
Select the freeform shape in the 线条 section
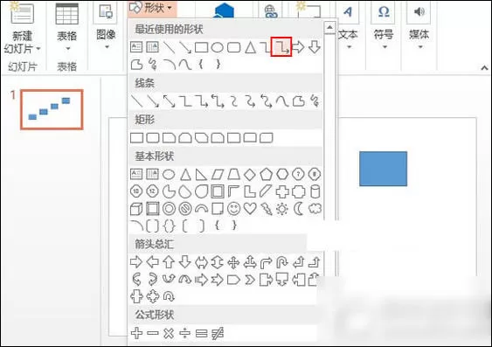[x=298, y=101]
